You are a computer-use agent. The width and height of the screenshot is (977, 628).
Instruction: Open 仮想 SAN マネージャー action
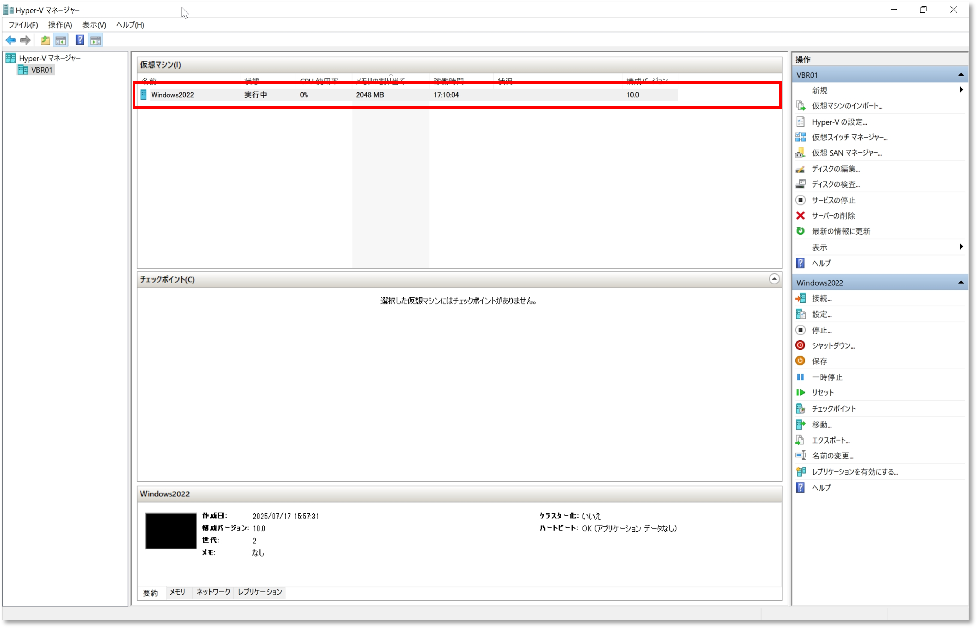pyautogui.click(x=846, y=153)
